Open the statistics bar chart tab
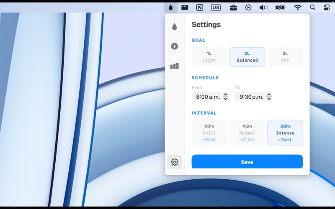The image size is (335, 209). [x=175, y=66]
